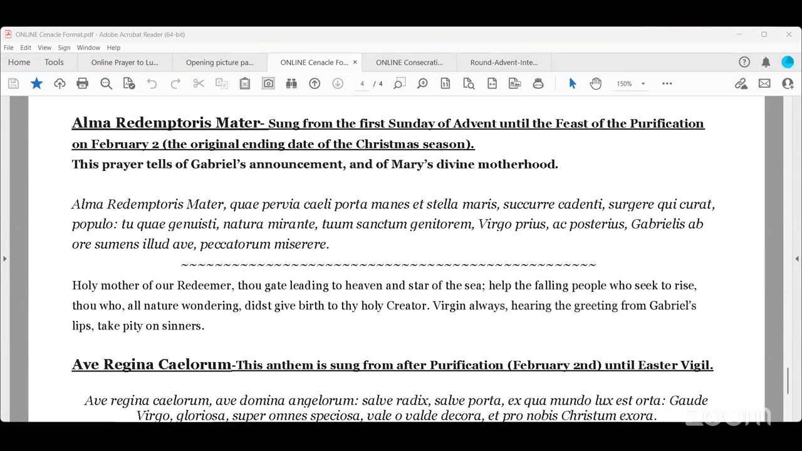This screenshot has height=451, width=802.
Task: Switch to Opening picture pa... tab
Action: [220, 62]
